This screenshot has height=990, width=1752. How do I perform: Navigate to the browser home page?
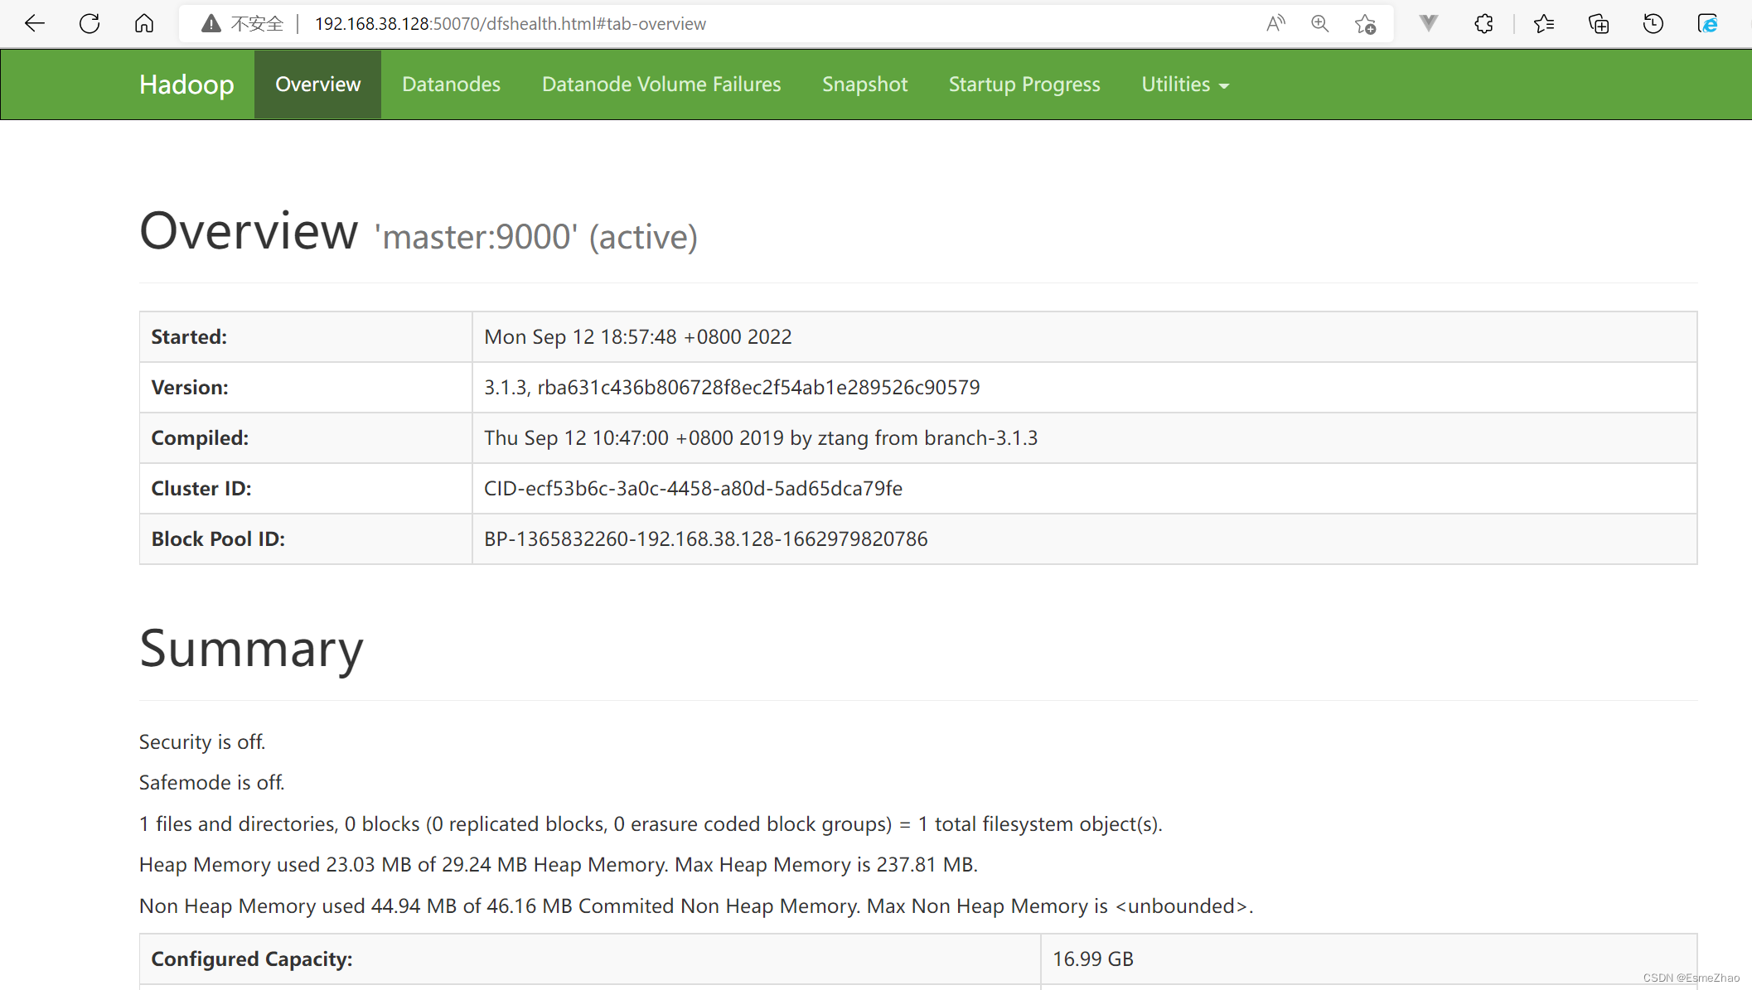pos(143,23)
